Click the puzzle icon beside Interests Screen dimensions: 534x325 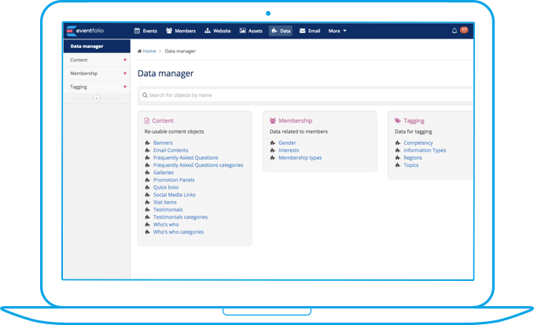(x=273, y=150)
